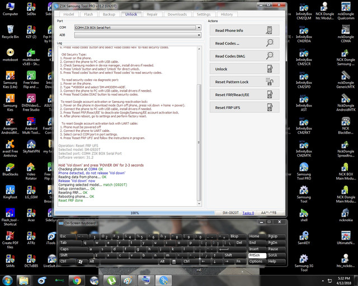The image size is (358, 286).
Task: Show hidden system tray icons
Action: click(323, 281)
